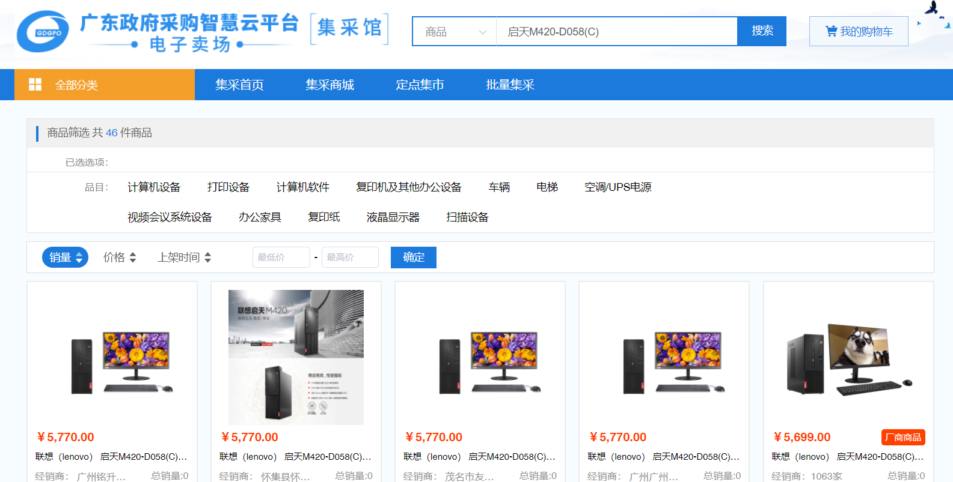Screen dimensions: 953x482
Task: Switch to the 集采商城 tab
Action: point(329,85)
